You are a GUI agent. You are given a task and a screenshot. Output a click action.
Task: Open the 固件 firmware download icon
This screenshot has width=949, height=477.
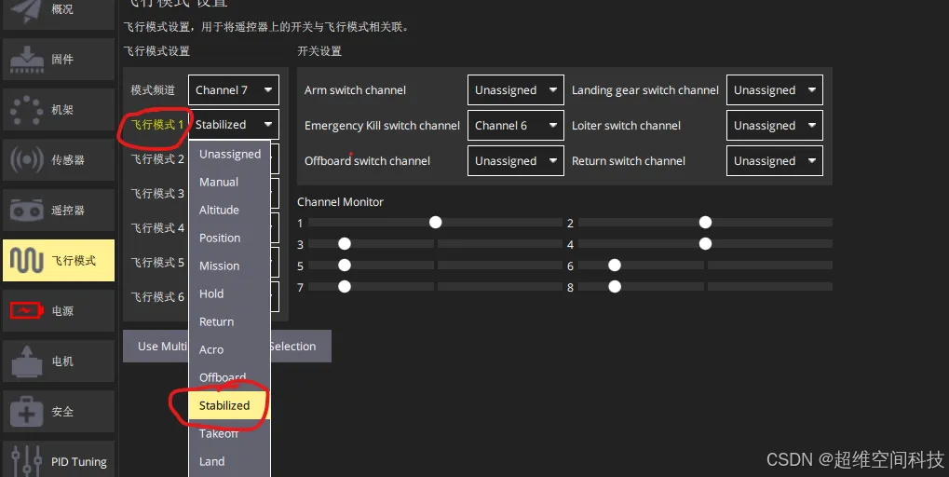pyautogui.click(x=27, y=60)
